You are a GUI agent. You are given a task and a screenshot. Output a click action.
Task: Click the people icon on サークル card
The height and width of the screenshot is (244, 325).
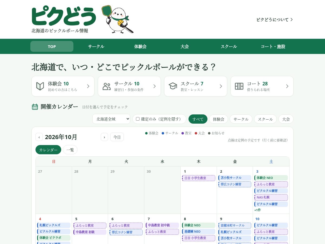pyautogui.click(x=106, y=86)
